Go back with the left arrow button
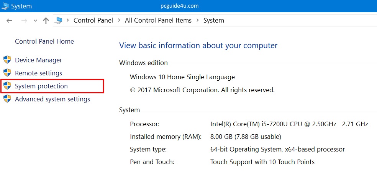 10,21
